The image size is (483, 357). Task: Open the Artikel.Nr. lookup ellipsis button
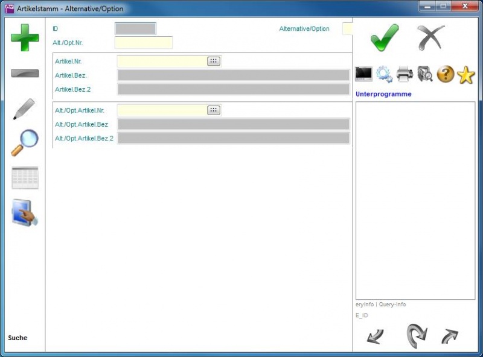click(x=214, y=61)
